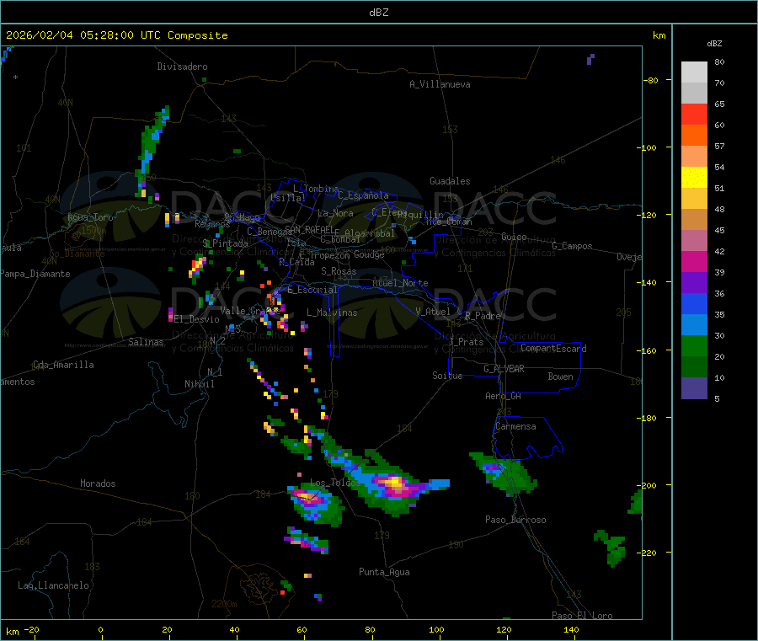Click the orange swatch between 60 and 57 dBZ

[694, 136]
